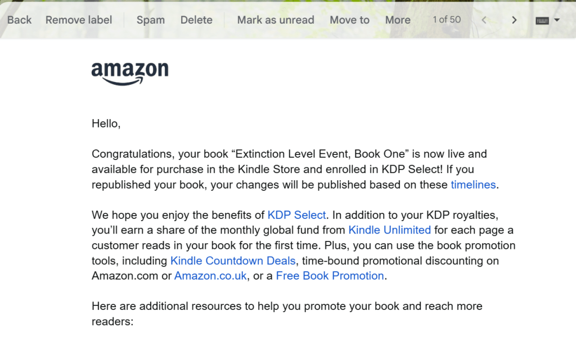The width and height of the screenshot is (576, 347).
Task: Expand the input tools dropdown arrow
Action: point(557,20)
